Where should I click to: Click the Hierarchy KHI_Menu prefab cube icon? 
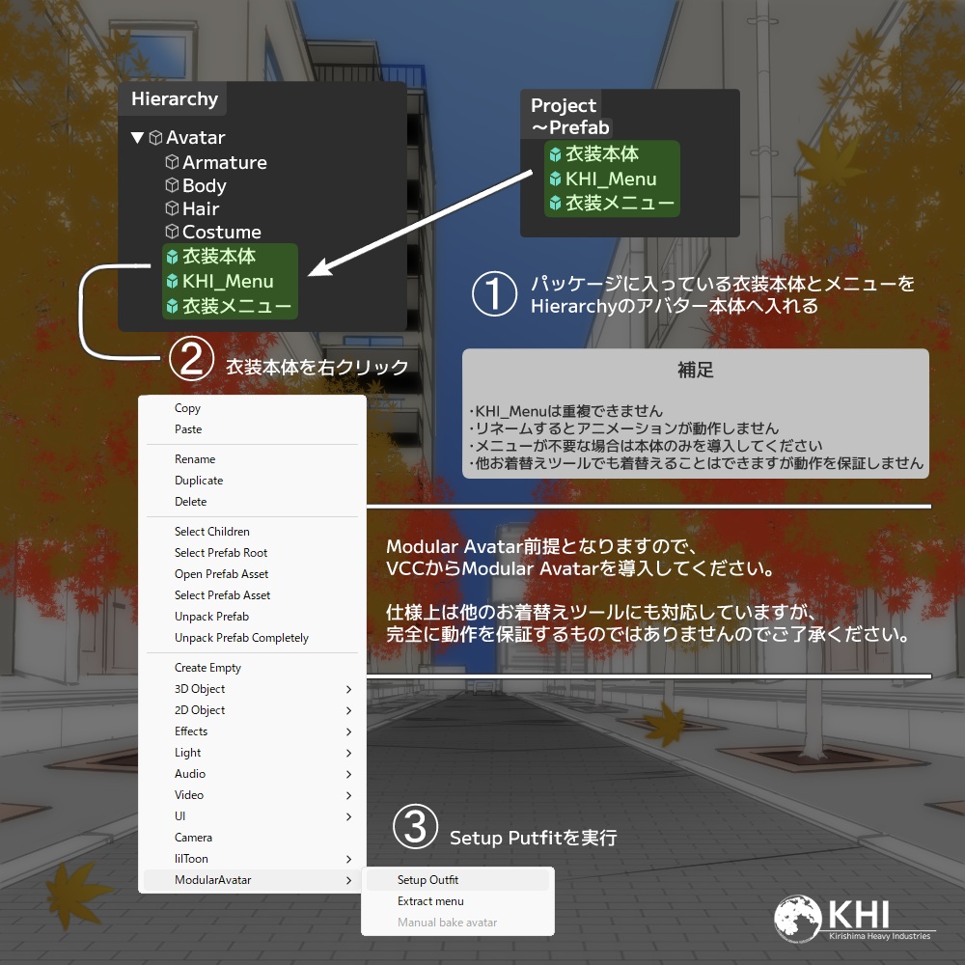[173, 281]
